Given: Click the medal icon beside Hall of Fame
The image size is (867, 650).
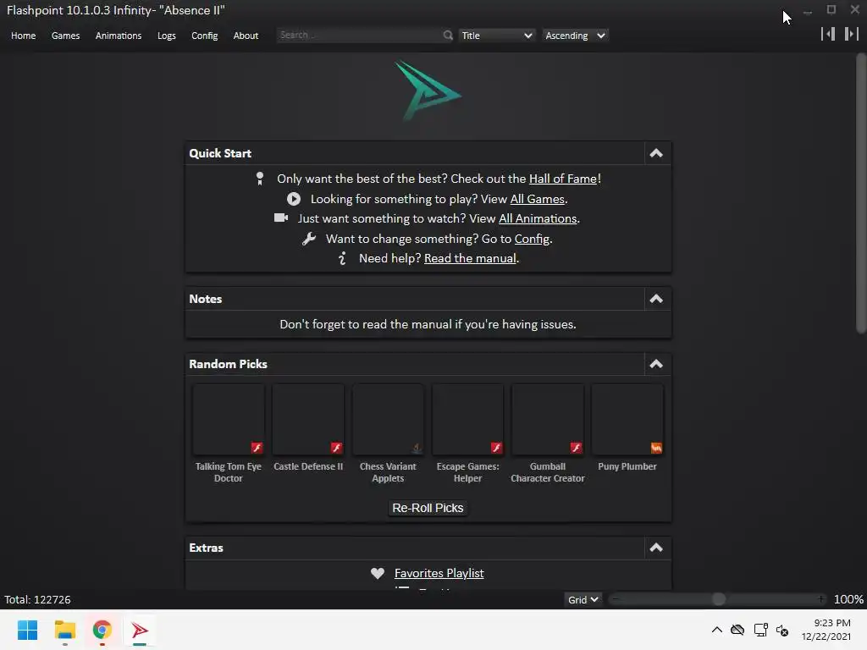Looking at the screenshot, I should coord(259,179).
